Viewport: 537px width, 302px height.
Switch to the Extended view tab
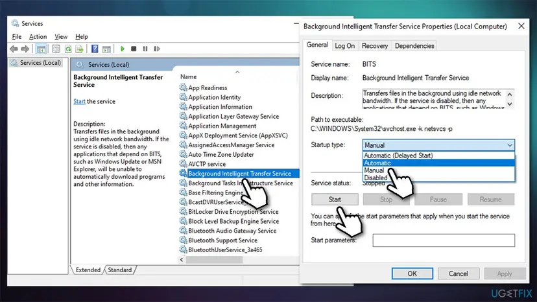pyautogui.click(x=88, y=270)
